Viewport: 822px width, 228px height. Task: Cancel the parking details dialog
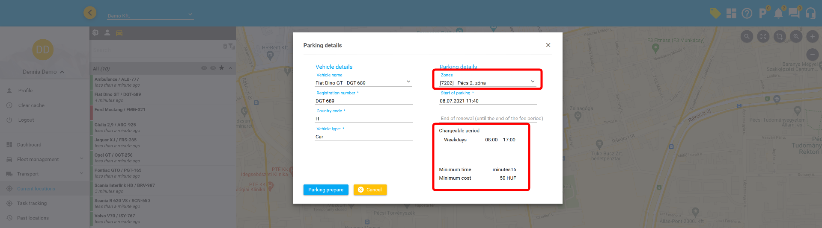[x=370, y=190]
